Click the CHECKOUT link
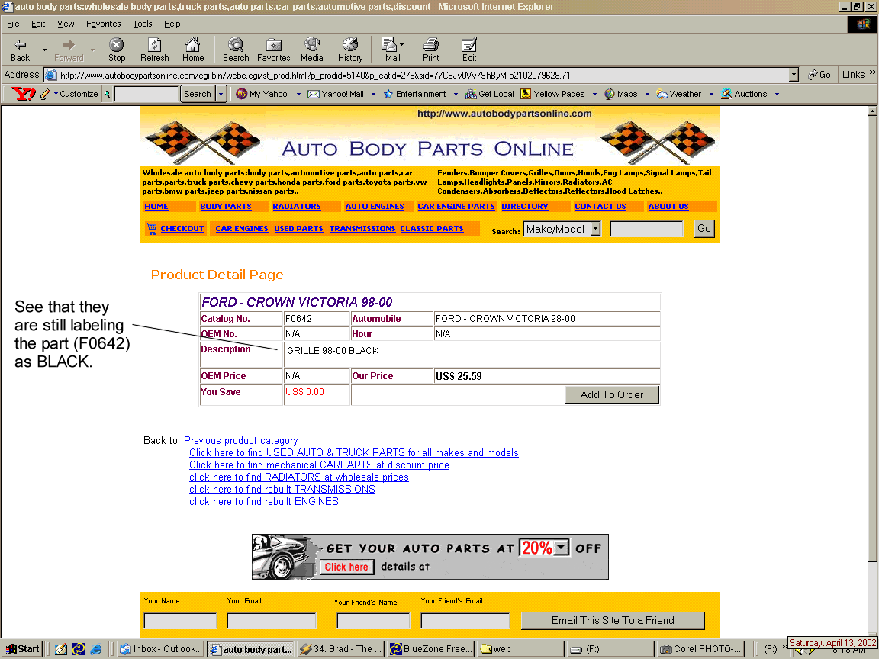The width and height of the screenshot is (879, 659). [x=182, y=229]
